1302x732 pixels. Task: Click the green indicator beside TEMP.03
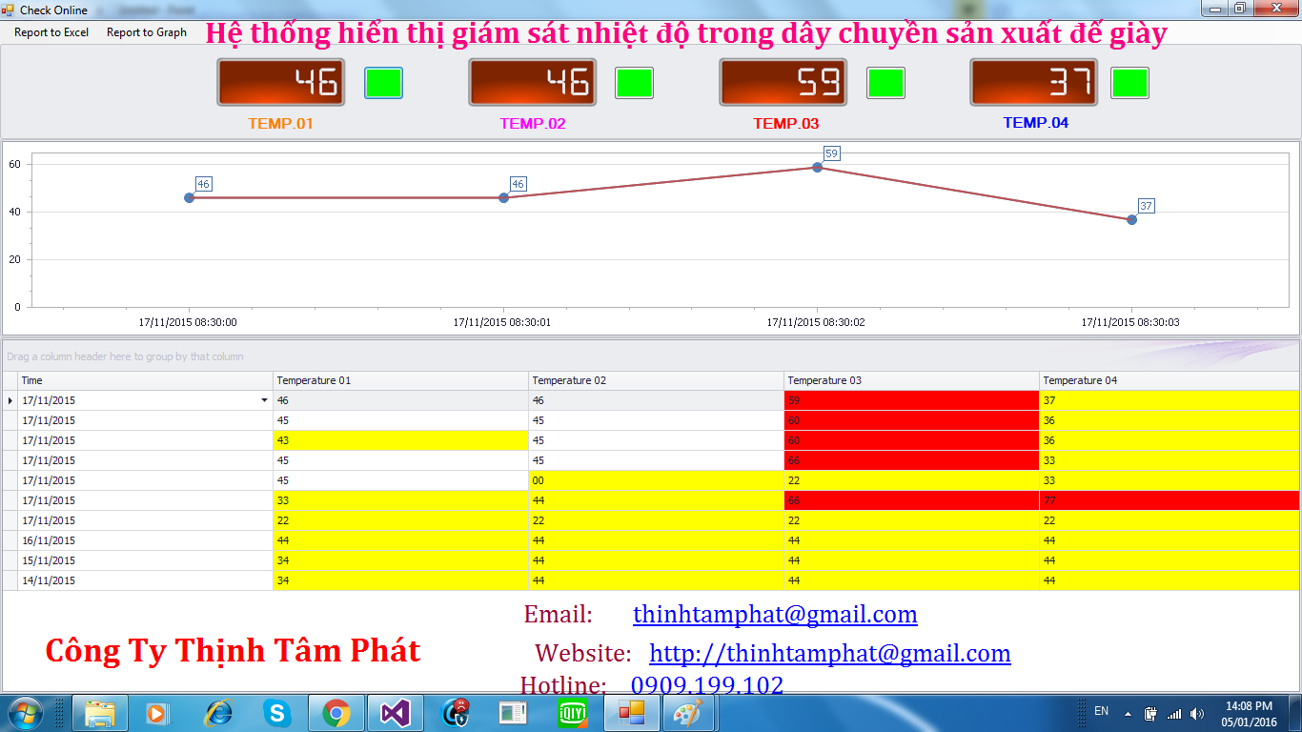pos(885,83)
